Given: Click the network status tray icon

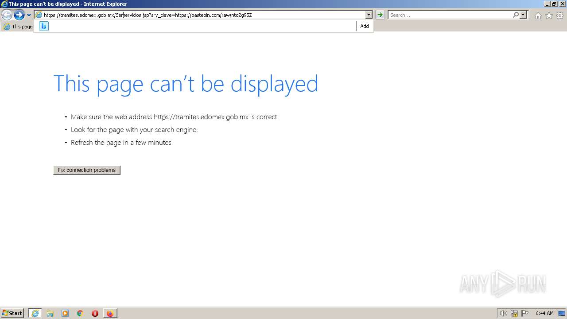Looking at the screenshot, I should click(514, 313).
